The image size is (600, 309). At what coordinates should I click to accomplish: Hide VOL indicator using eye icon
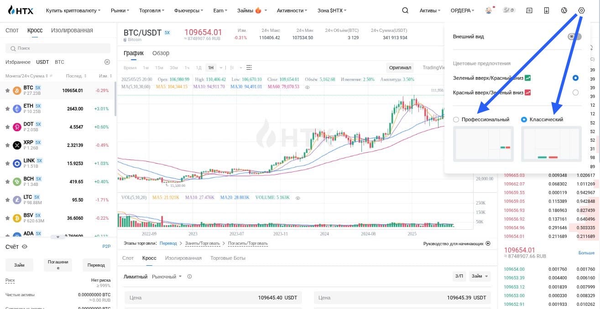297,198
